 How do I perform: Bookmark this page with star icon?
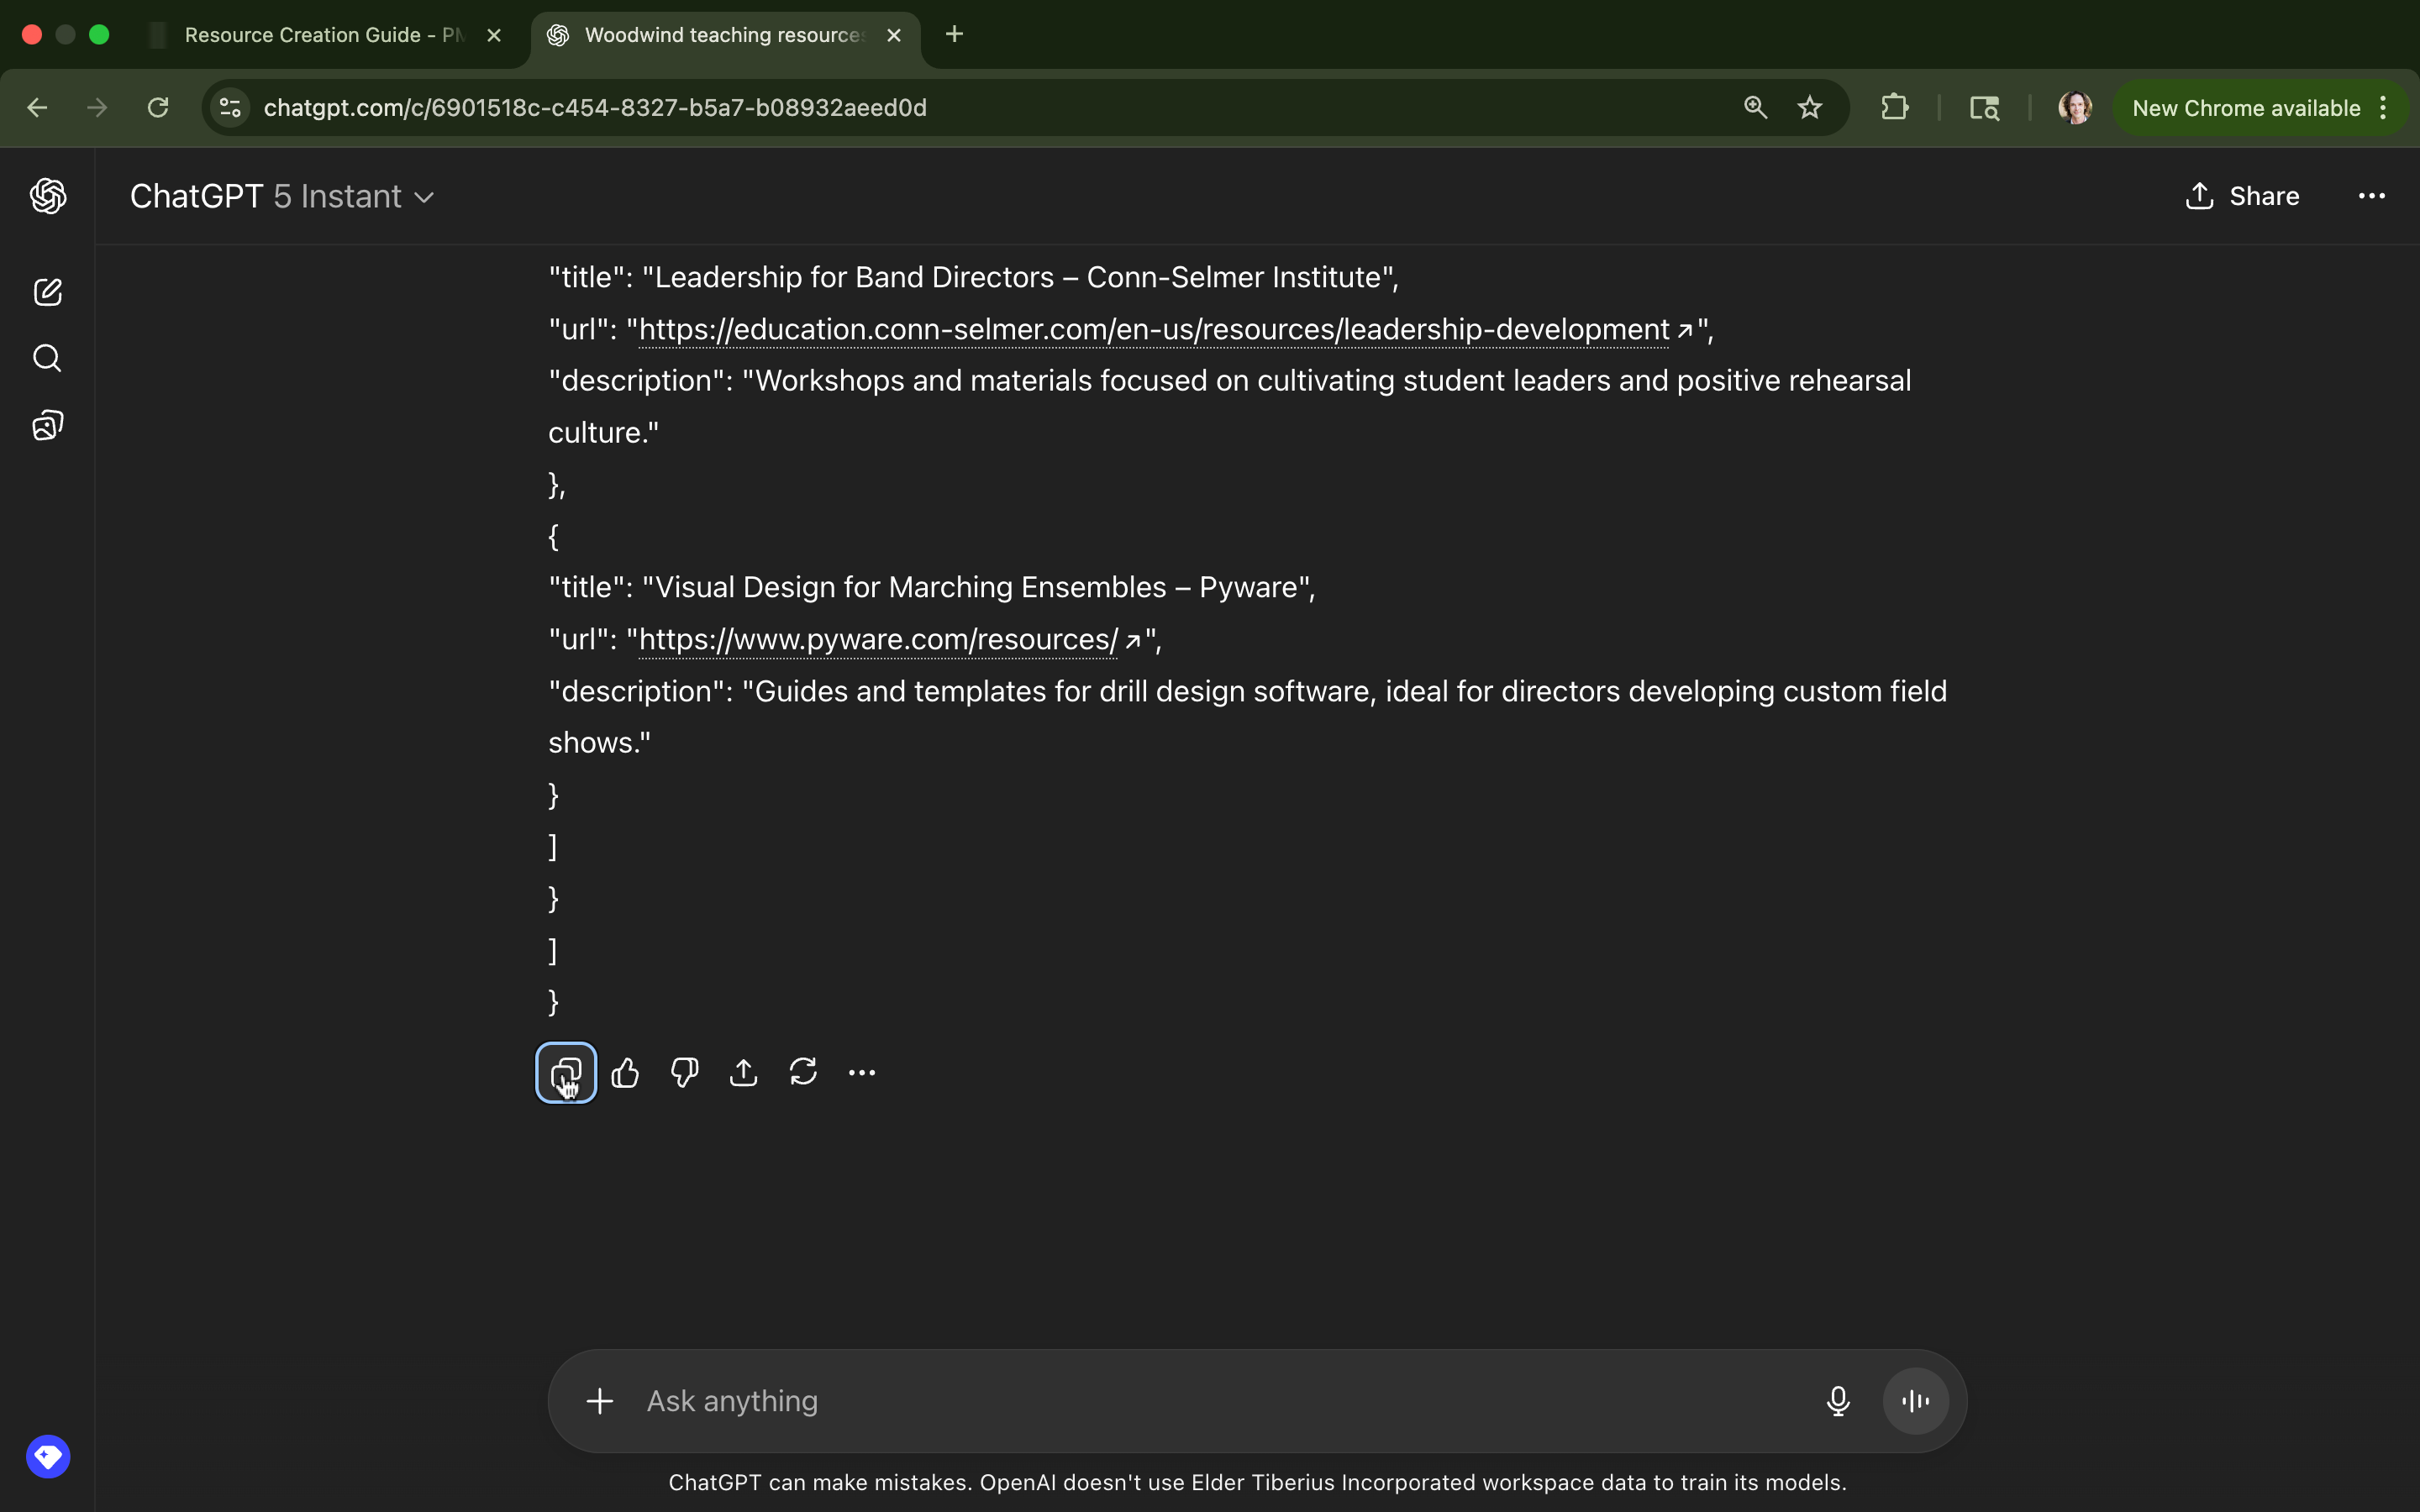point(1809,108)
